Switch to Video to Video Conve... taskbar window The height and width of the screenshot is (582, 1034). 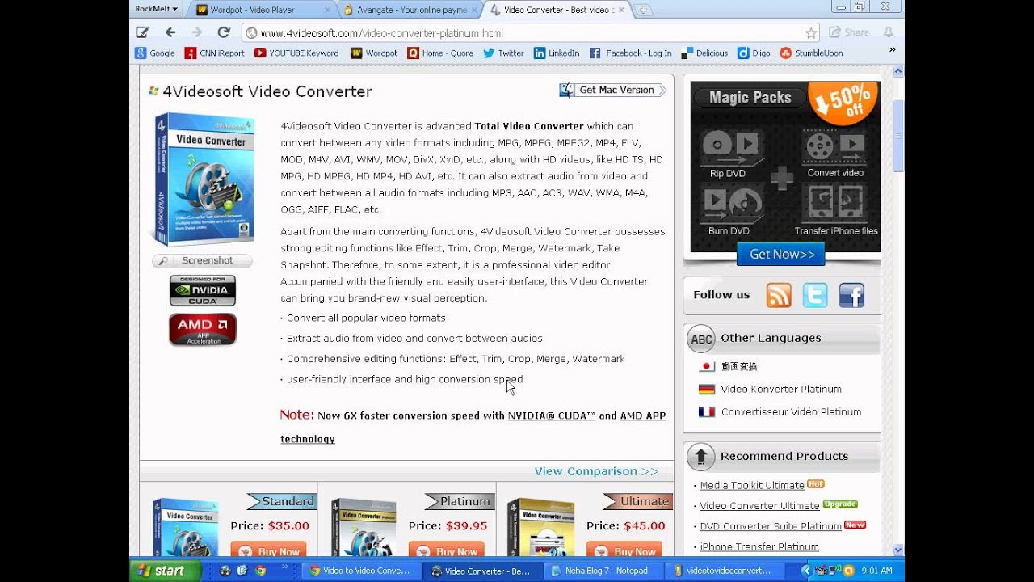pos(363,571)
